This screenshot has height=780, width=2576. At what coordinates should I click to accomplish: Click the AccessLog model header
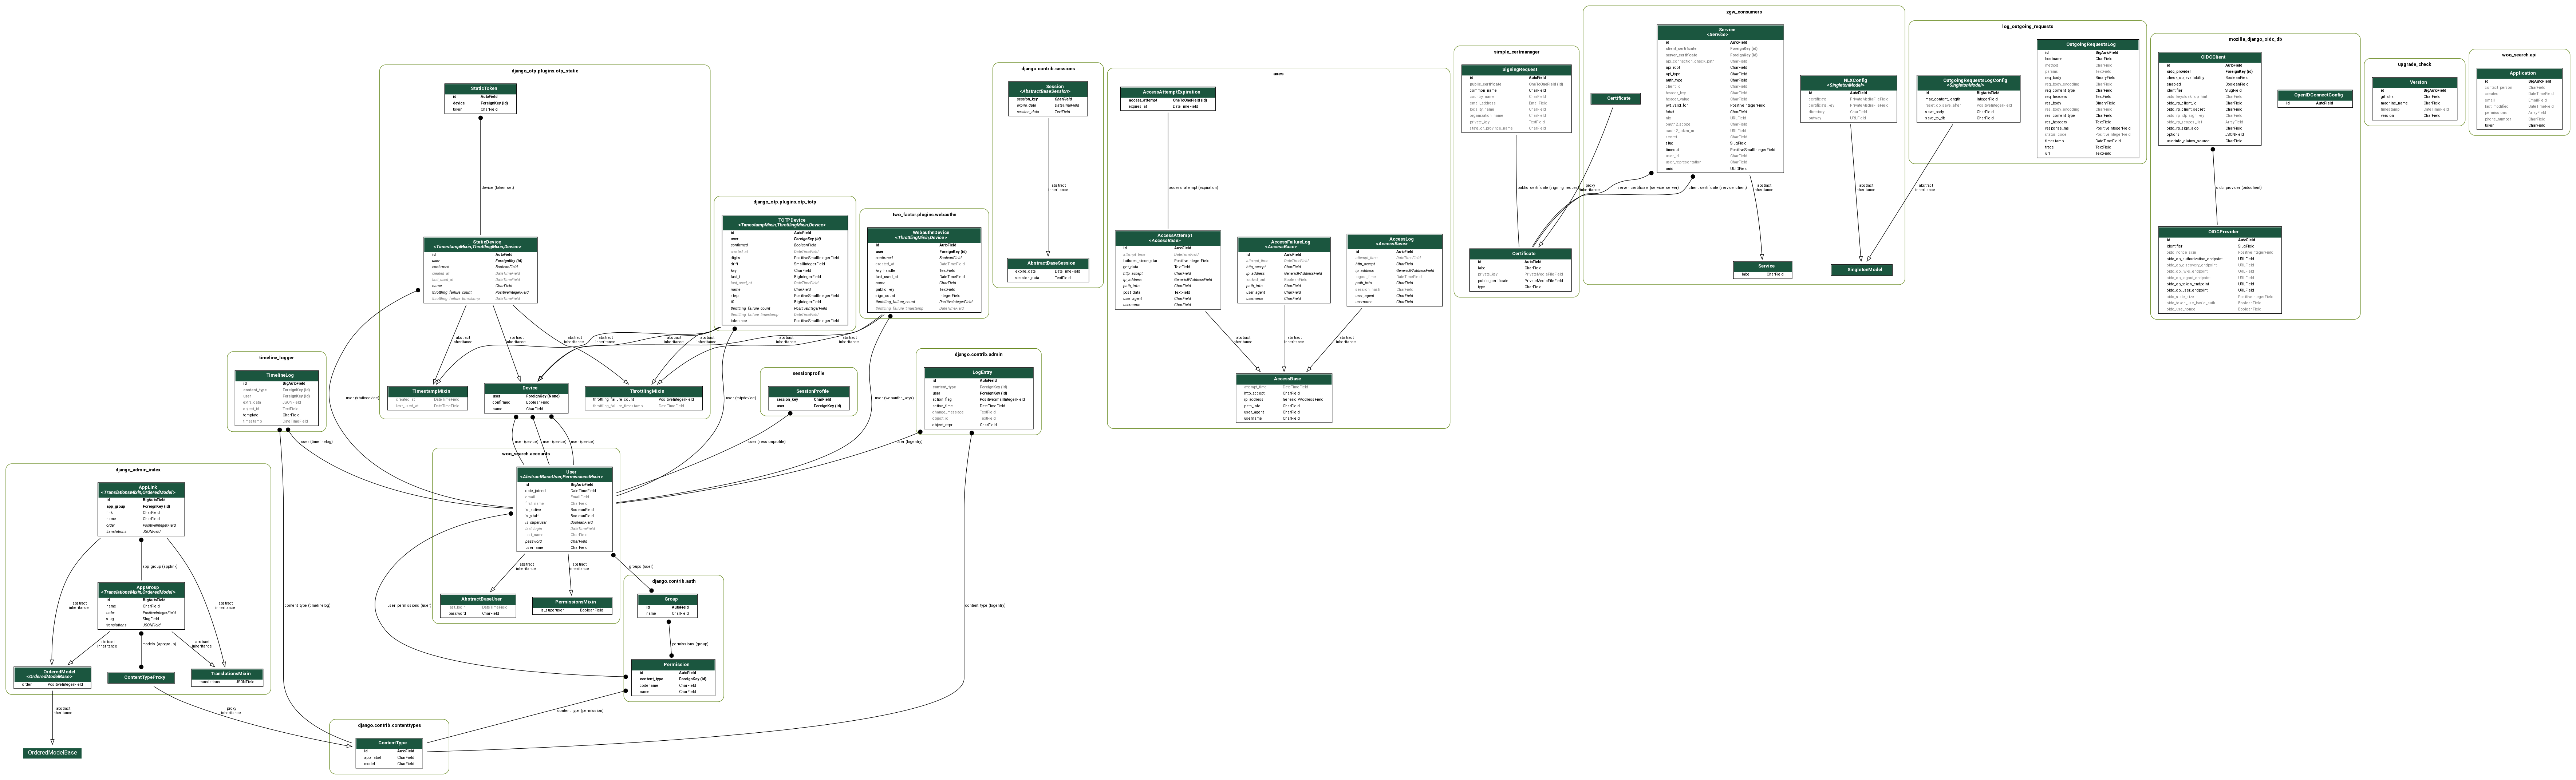click(x=1394, y=241)
